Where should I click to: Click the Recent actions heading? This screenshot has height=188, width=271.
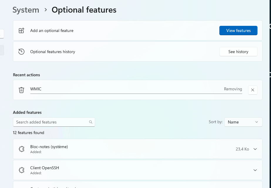[26, 75]
